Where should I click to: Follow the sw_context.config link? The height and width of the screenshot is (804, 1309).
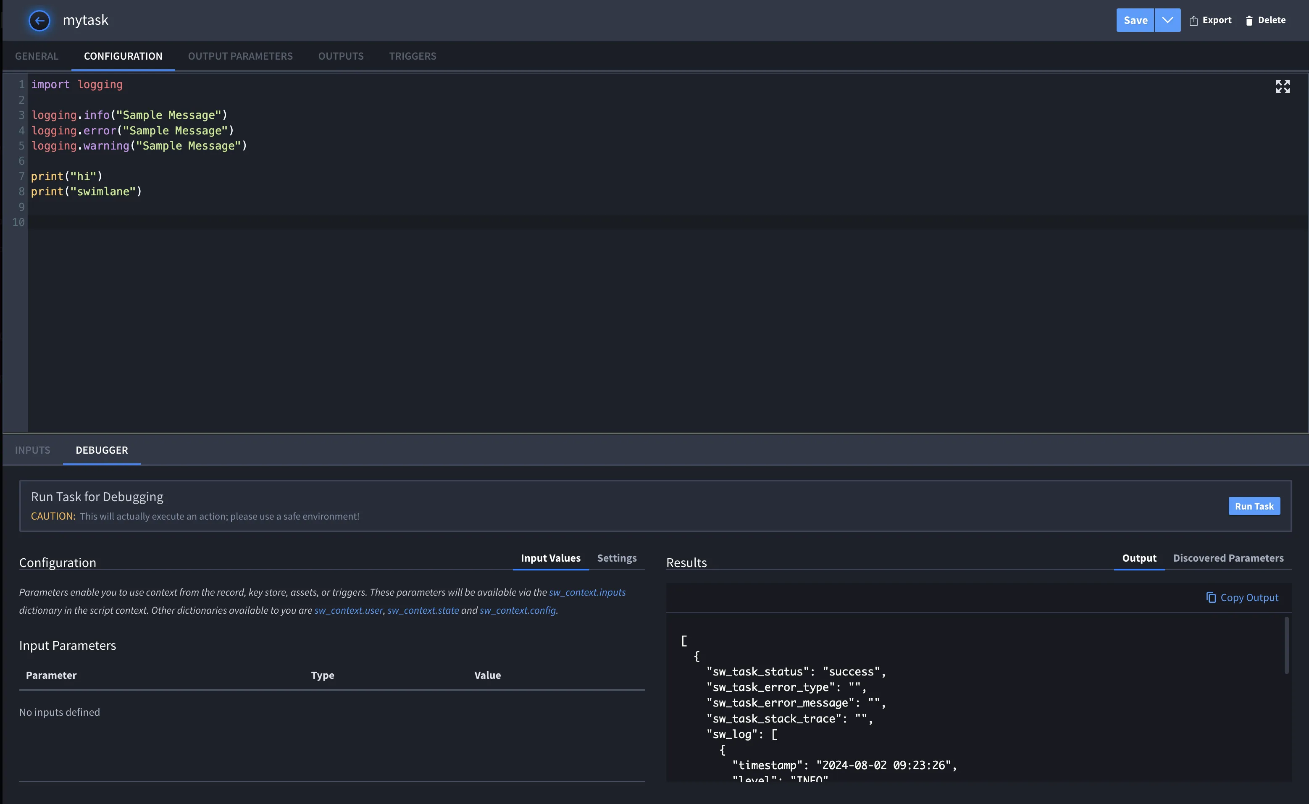tap(517, 610)
